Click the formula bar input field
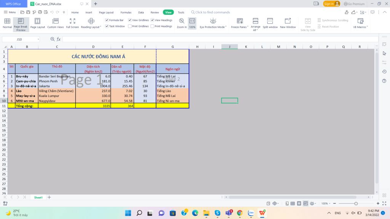 pos(220,39)
